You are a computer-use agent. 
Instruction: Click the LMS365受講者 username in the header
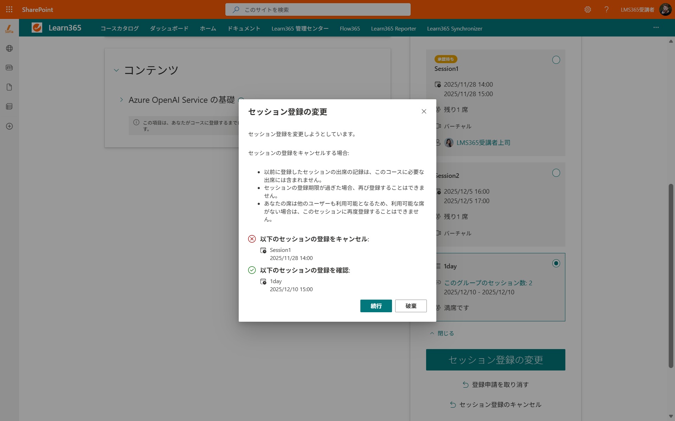(637, 9)
